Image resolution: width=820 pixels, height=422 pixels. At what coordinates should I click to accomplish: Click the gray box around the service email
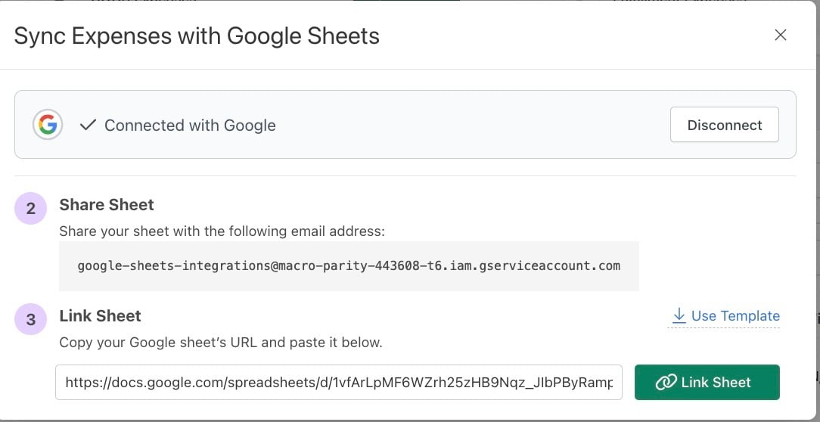[349, 265]
